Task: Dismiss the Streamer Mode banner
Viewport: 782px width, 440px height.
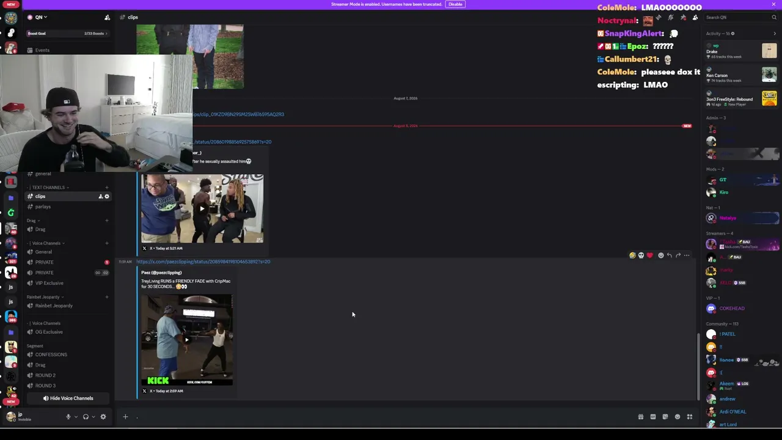Action: [773, 4]
